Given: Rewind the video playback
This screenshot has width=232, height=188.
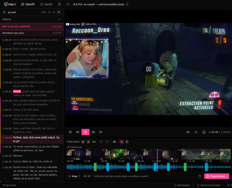Looking at the screenshot, I should (78, 132).
